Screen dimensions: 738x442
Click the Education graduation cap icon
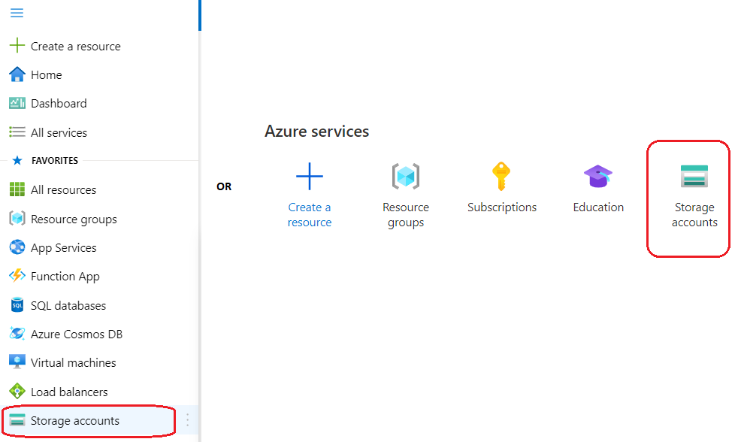[598, 177]
